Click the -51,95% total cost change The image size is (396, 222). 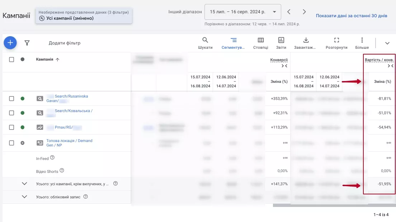[x=384, y=184]
